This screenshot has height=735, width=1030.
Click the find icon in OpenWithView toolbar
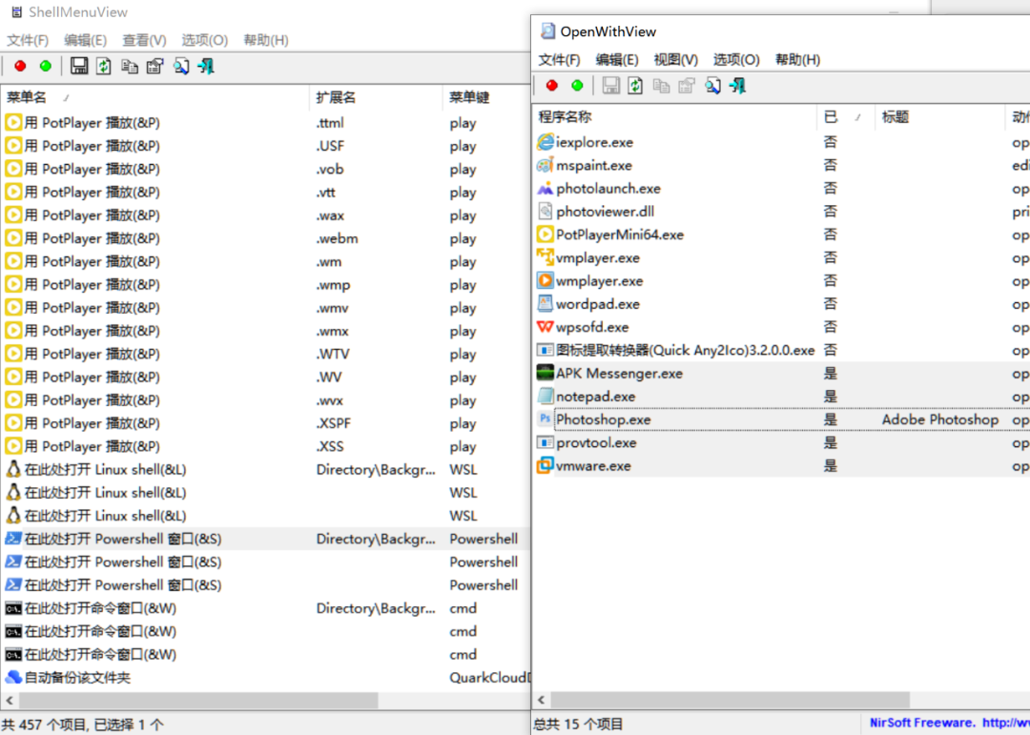pyautogui.click(x=712, y=86)
